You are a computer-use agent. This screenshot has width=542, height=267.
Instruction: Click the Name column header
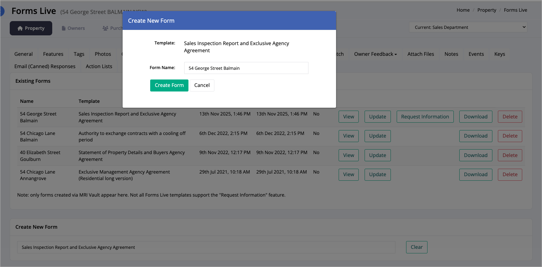tap(27, 101)
